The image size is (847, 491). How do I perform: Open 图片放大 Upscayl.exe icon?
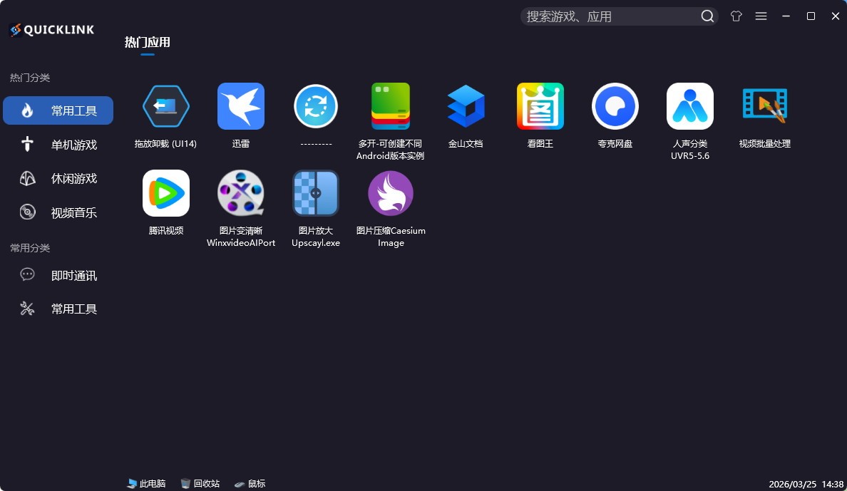click(316, 193)
